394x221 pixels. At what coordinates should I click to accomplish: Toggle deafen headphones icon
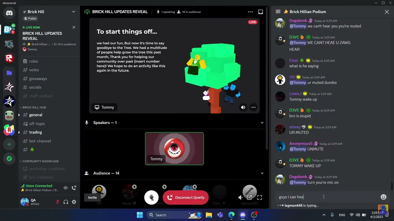click(66, 202)
